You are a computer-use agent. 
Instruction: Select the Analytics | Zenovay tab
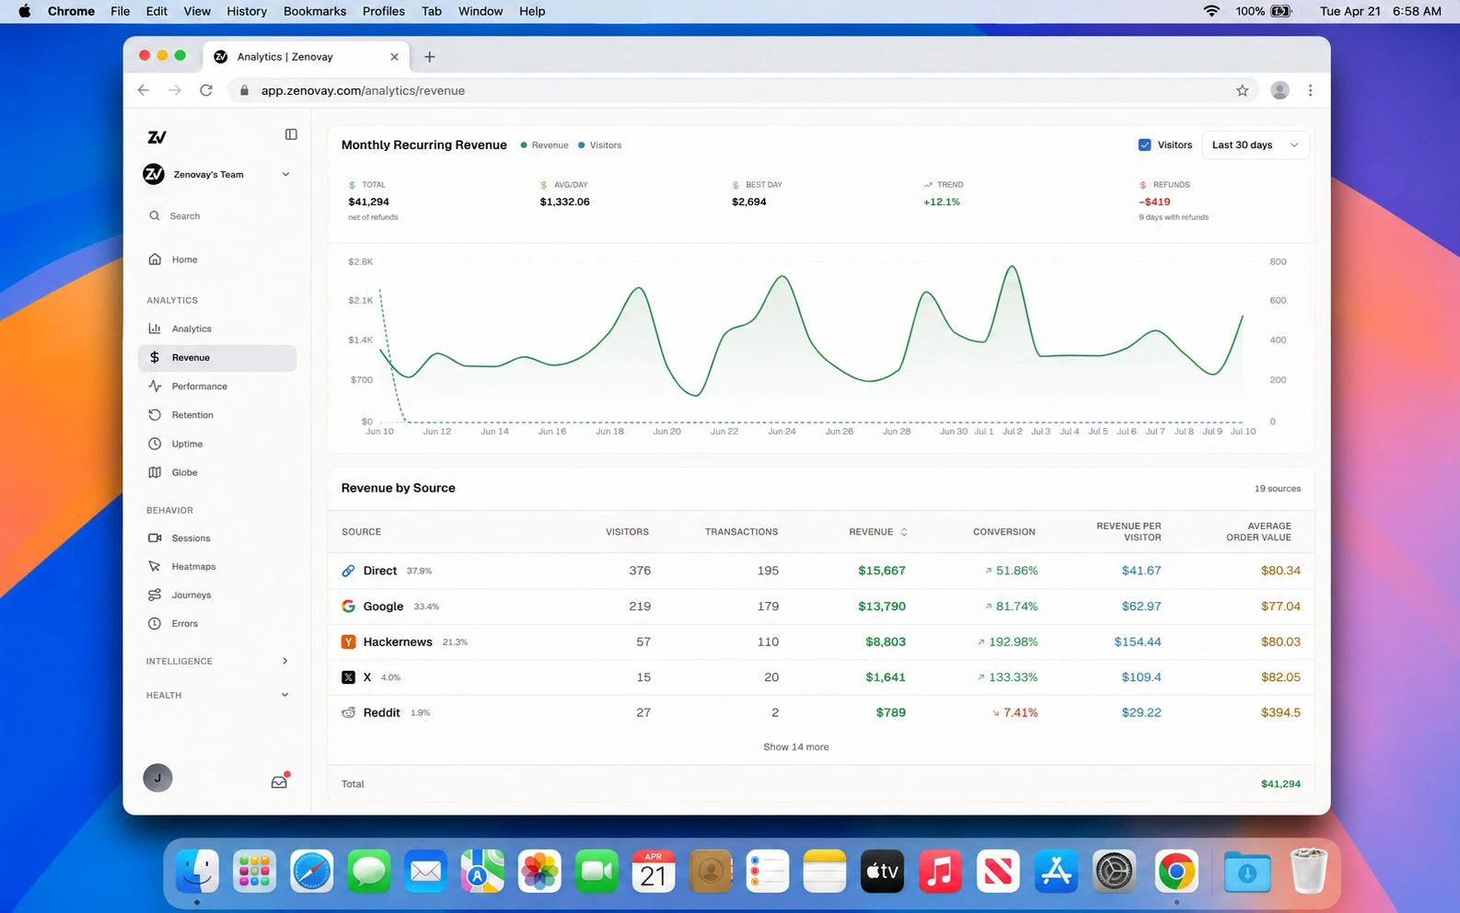(x=307, y=56)
